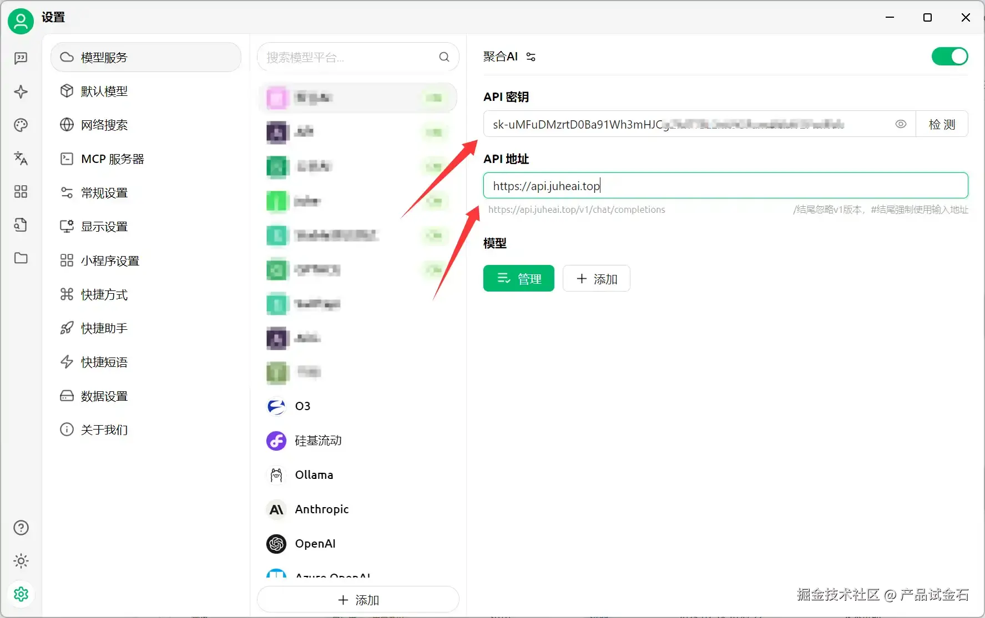Click the 检测 button to test API key
This screenshot has height=618, width=985.
pos(942,124)
